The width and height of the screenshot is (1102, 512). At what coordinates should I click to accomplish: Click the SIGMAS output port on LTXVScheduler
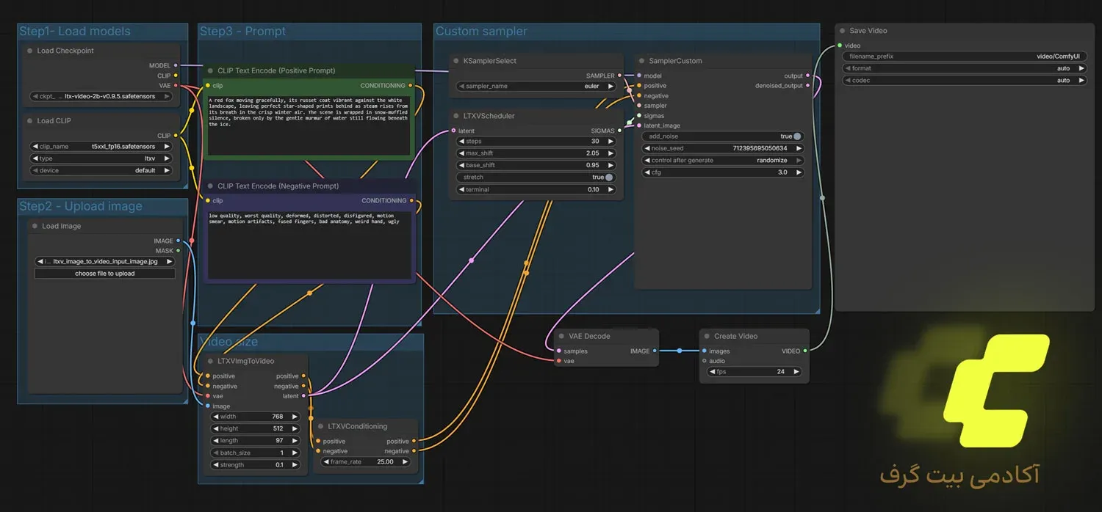(x=619, y=131)
